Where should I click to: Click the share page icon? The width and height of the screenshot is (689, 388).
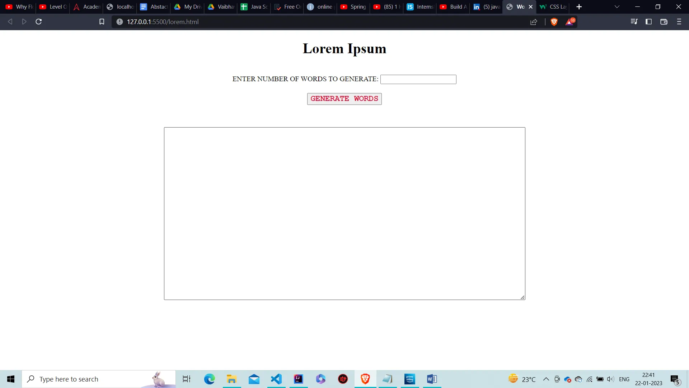pyautogui.click(x=534, y=22)
